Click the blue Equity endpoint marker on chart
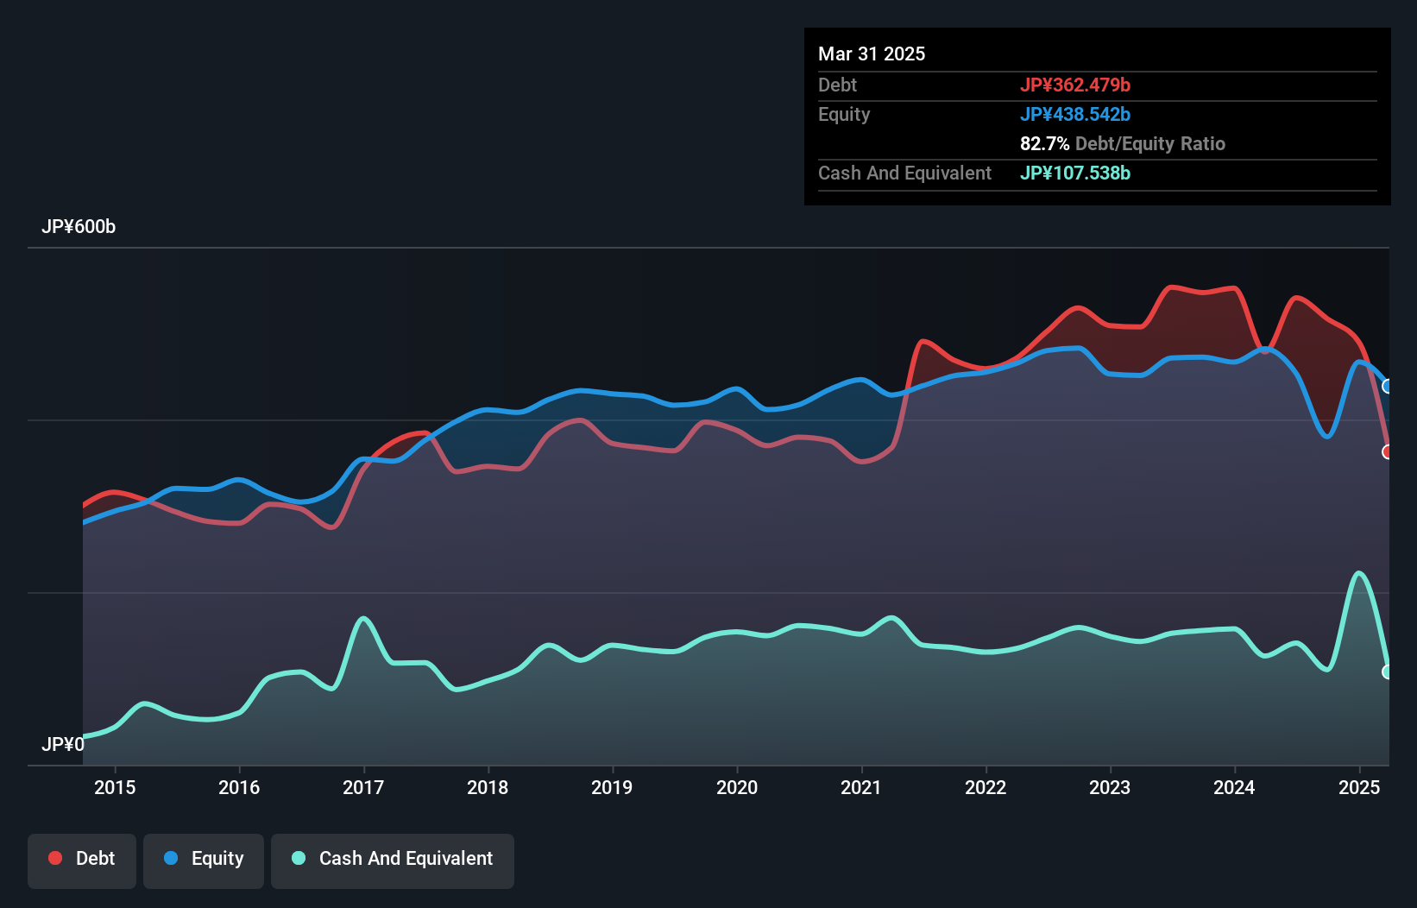Screen dimensions: 1417x908 (1388, 387)
